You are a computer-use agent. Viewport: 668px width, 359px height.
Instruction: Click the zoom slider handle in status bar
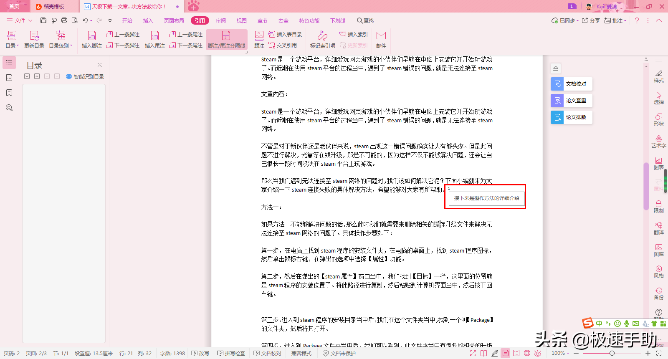click(612, 353)
